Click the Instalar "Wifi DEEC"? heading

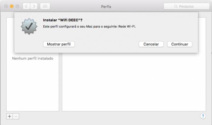tap(63, 20)
